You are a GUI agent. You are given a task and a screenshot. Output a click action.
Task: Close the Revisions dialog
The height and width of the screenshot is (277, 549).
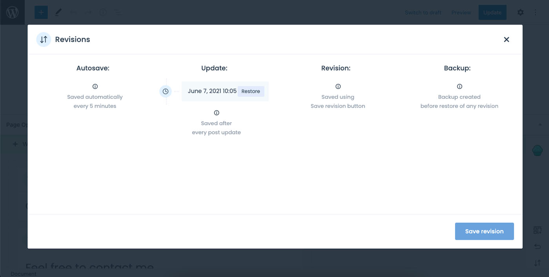click(506, 39)
